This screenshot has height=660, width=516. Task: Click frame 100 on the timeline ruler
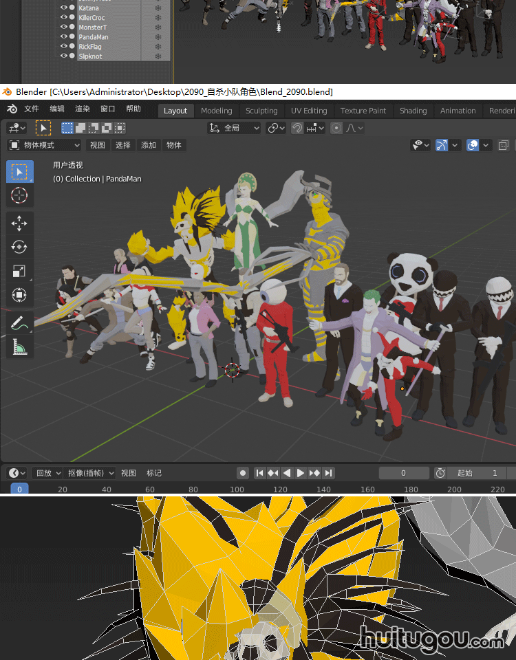(x=237, y=489)
